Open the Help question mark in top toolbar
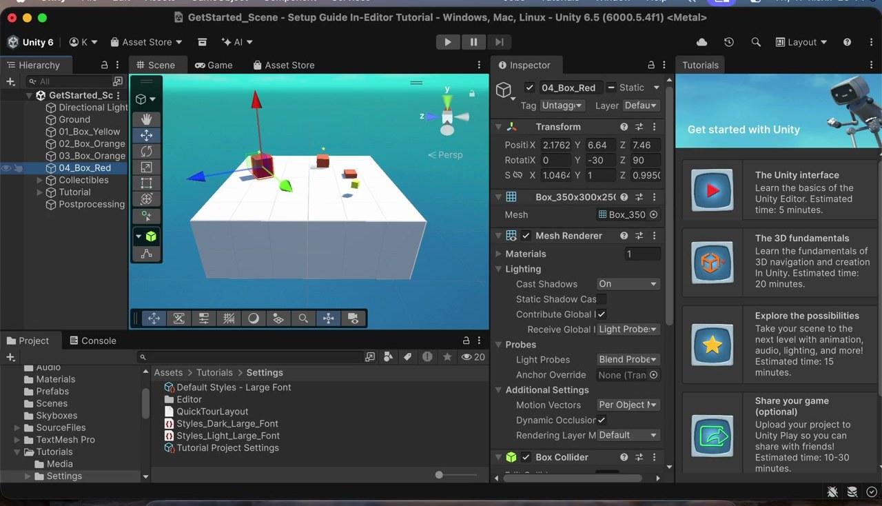 coord(847,42)
